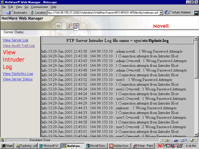Open the View Audit Trail Log link
The image size is (199, 149).
tap(19, 46)
